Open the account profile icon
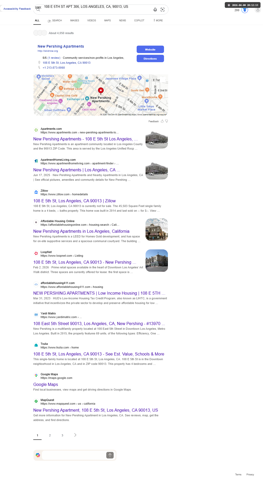Screen dimensions: 263x479 pos(258,10)
